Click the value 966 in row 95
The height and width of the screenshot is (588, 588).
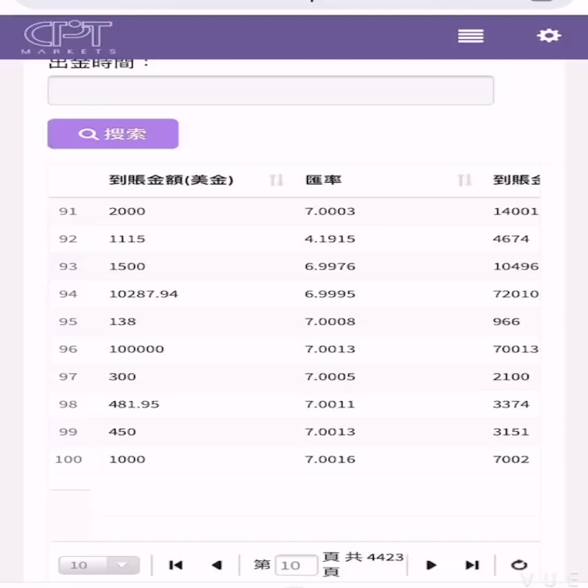[x=506, y=322]
